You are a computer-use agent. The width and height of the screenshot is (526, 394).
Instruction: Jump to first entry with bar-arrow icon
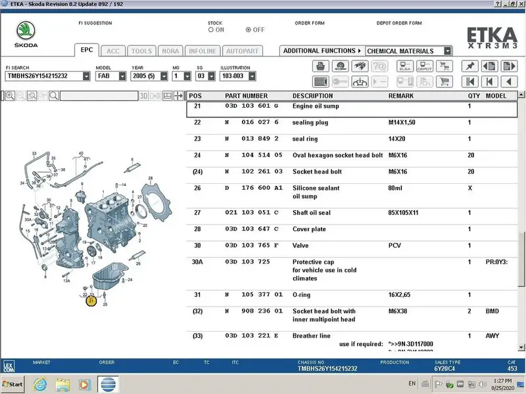[470, 81]
